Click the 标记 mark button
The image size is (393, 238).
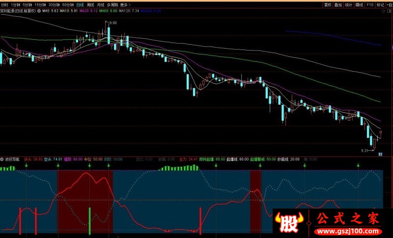(x=380, y=5)
